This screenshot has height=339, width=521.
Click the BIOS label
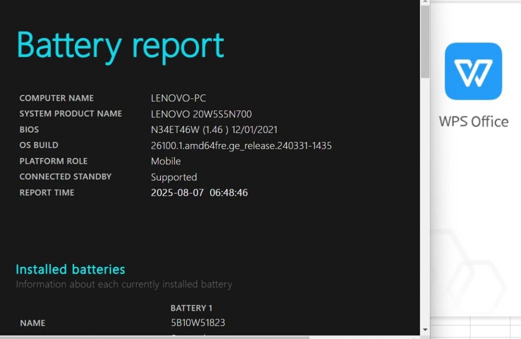[29, 129]
